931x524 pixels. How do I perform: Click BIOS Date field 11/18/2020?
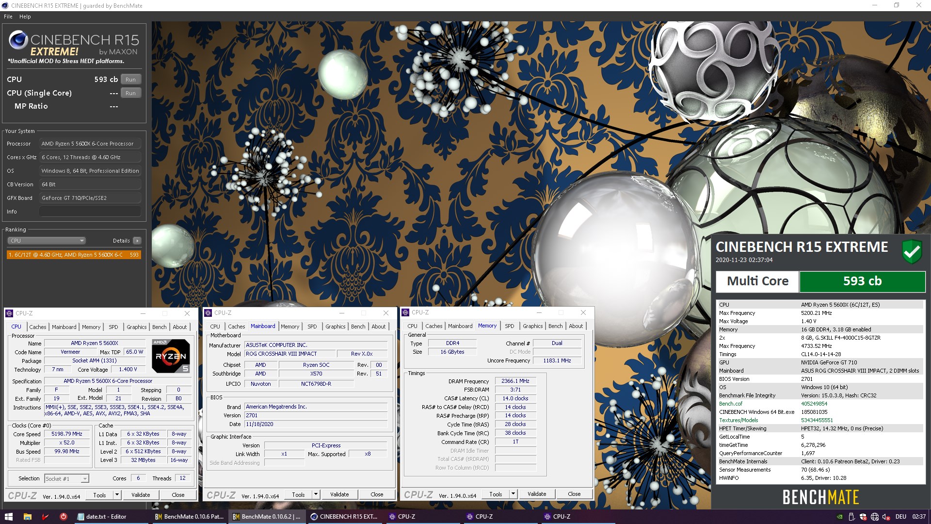[x=316, y=424]
